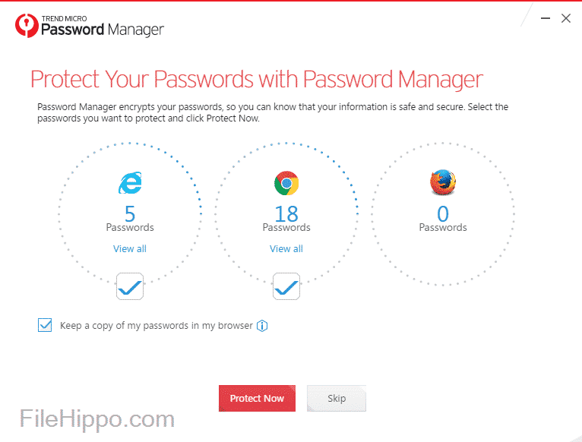Open View all under Internet Explorer passwords
The height and width of the screenshot is (442, 582).
130,248
